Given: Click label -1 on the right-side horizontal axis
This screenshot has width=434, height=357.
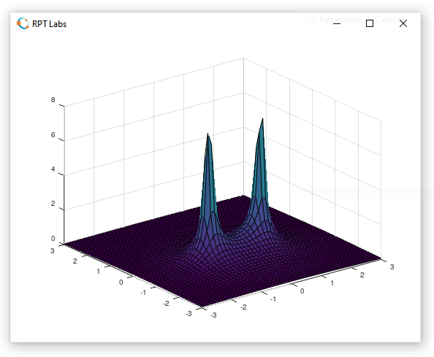Looking at the screenshot, I should click(x=273, y=299).
